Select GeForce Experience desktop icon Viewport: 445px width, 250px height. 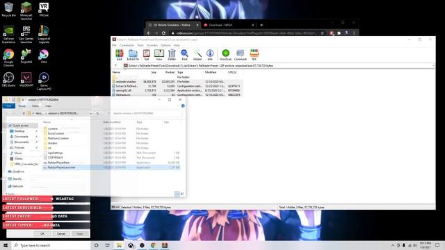click(x=8, y=35)
